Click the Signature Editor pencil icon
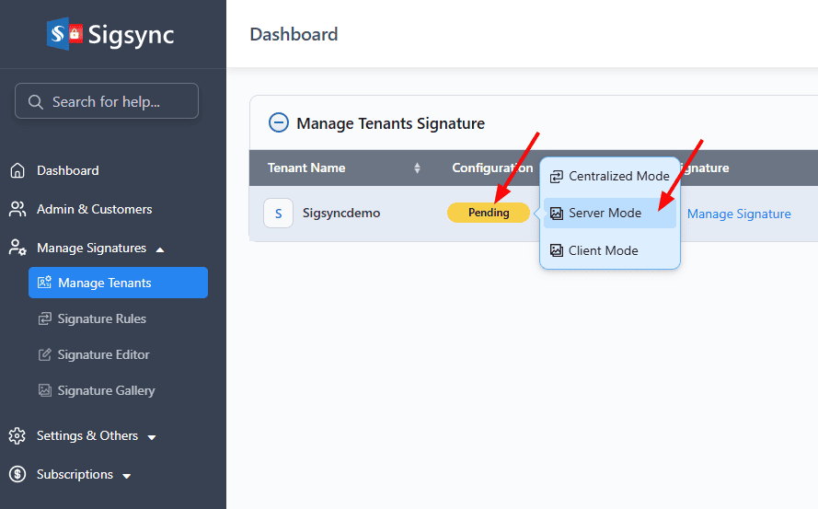 pyautogui.click(x=44, y=354)
